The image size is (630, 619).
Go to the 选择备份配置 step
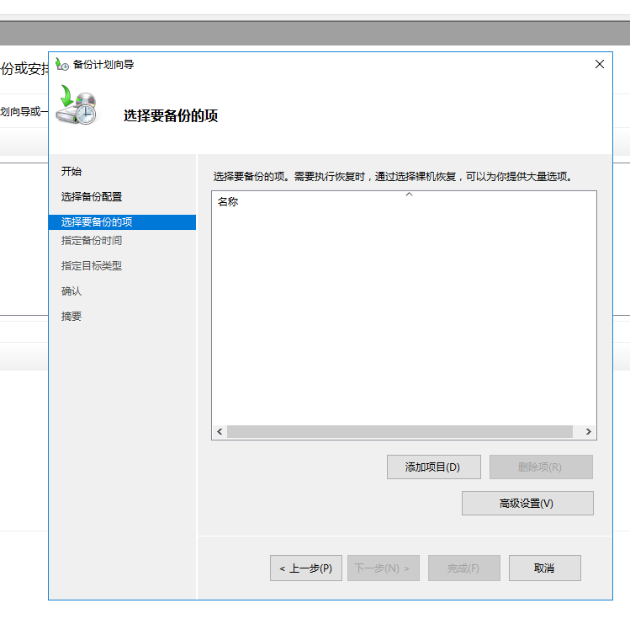[92, 197]
